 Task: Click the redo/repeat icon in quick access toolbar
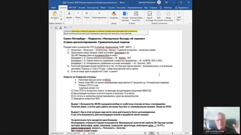click(x=51, y=27)
